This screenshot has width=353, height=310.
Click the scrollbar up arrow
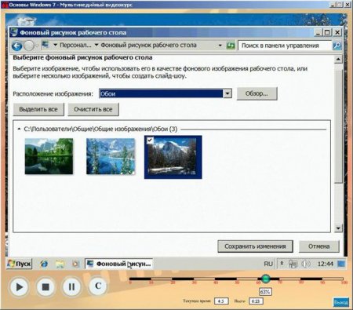pos(338,60)
